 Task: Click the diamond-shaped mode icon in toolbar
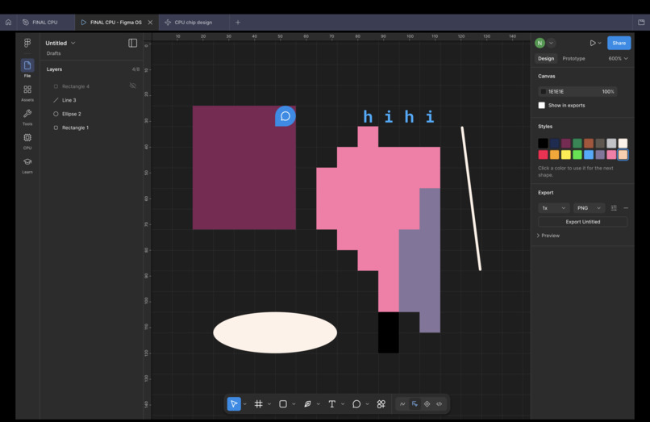427,403
